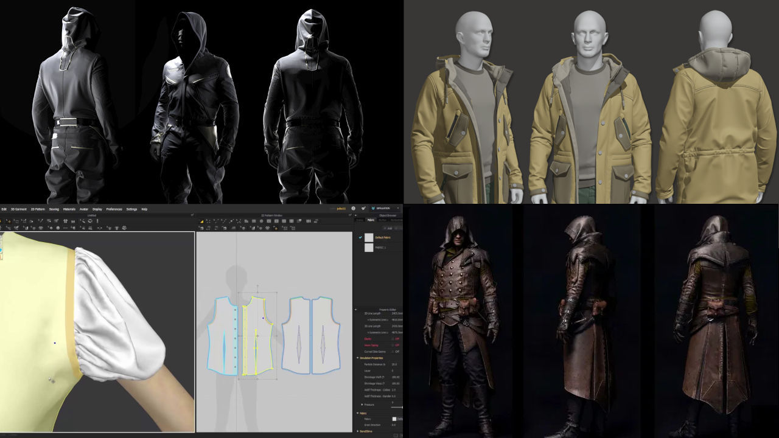The width and height of the screenshot is (779, 438).
Task: Open the Settings menu
Action: coord(131,209)
